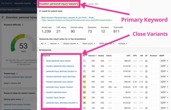This screenshot has height=110, width=171.
Task: Switch to Keywords Explorer tab
Action: point(23,3)
